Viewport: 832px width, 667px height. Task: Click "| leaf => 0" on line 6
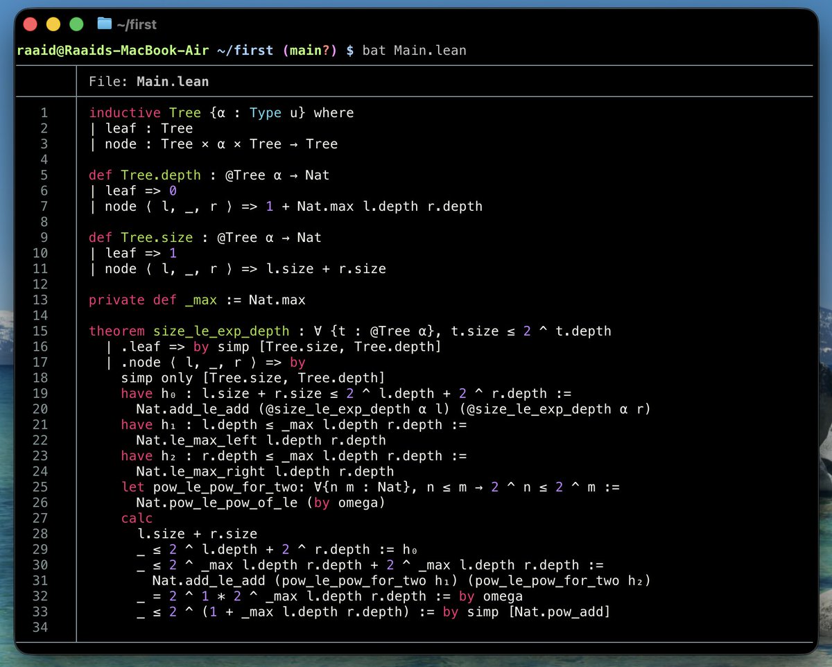click(132, 191)
